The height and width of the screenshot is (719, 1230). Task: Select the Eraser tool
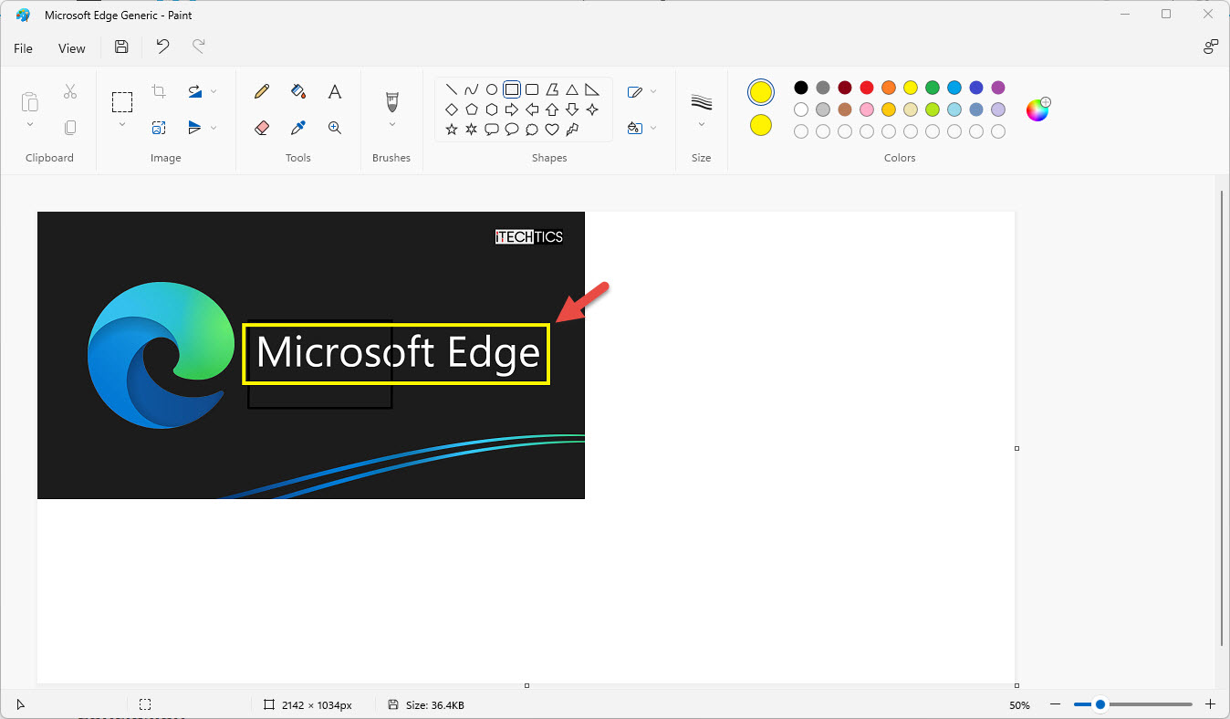(262, 128)
